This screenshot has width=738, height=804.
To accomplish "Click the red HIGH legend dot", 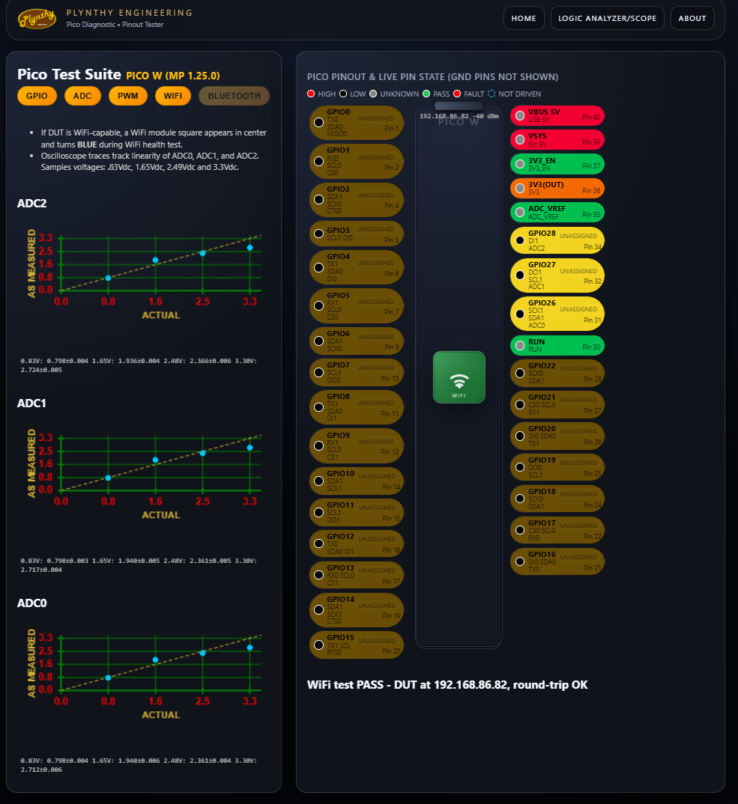I will click(310, 94).
